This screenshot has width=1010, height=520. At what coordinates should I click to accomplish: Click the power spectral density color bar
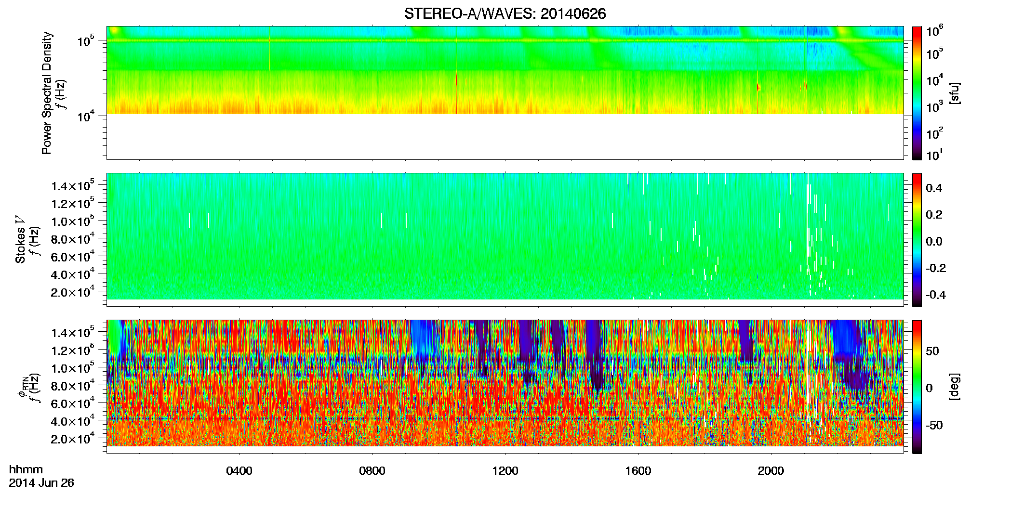tap(917, 93)
